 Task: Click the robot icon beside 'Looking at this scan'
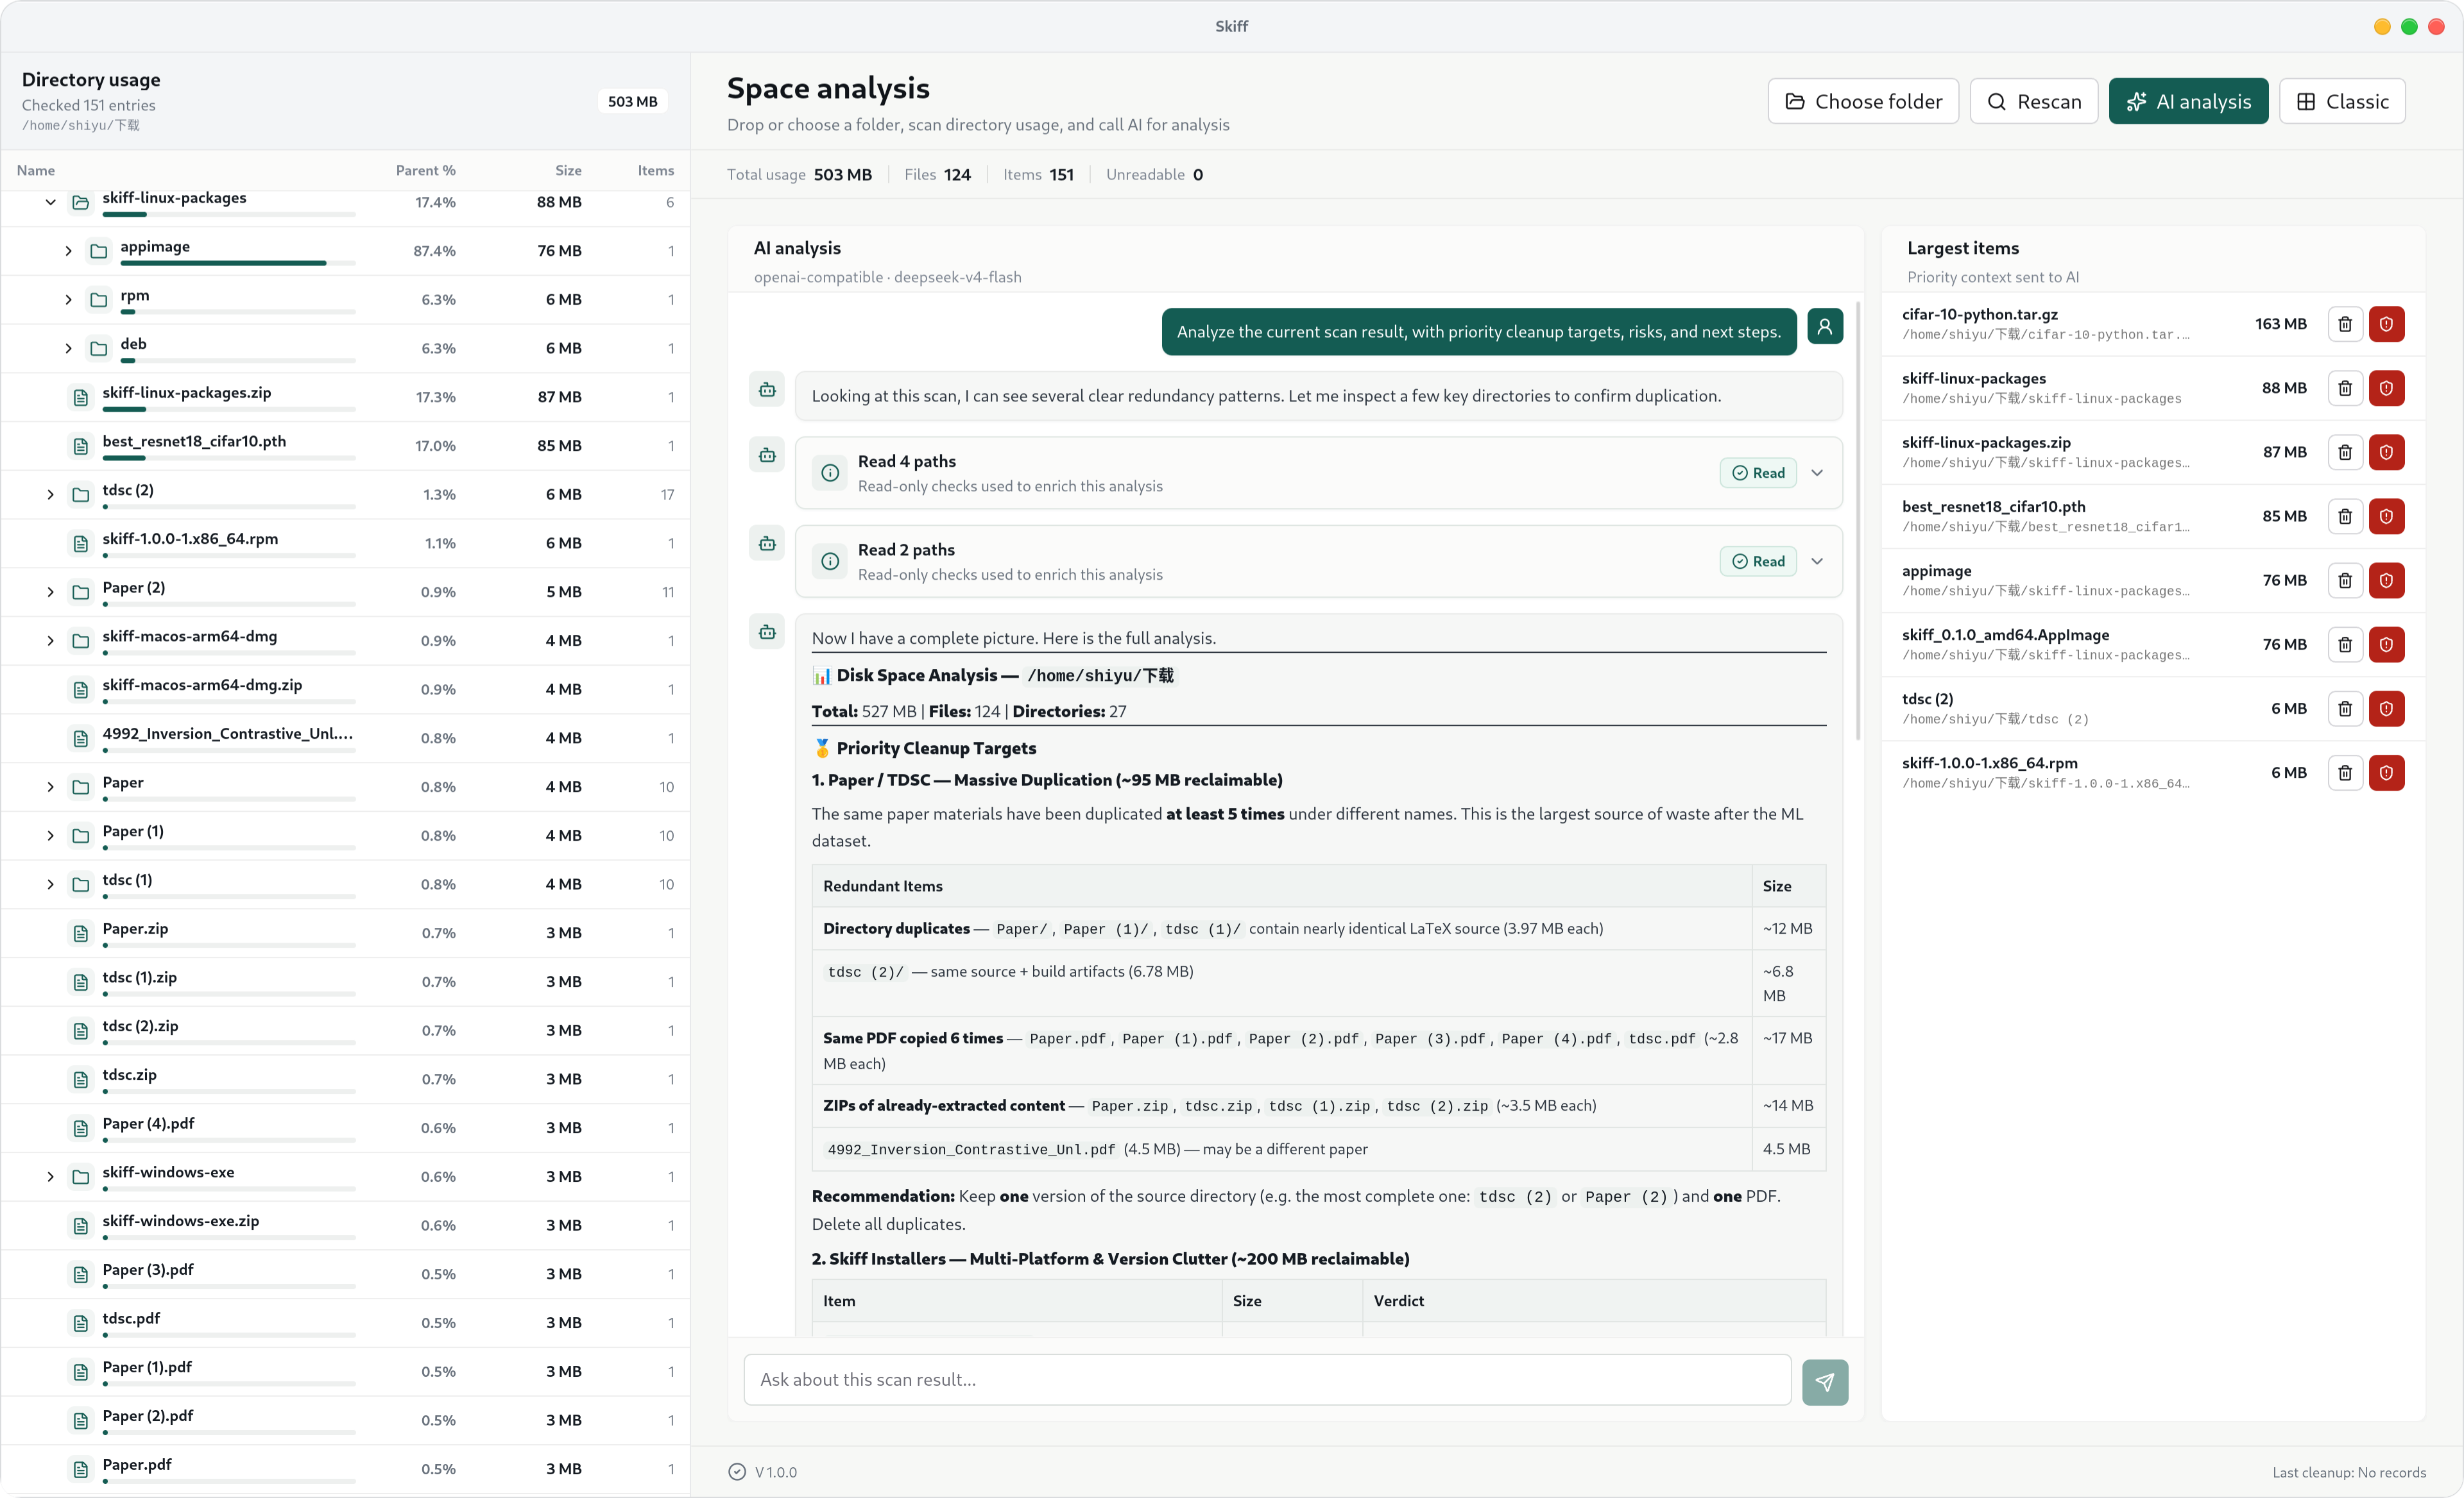pos(767,390)
